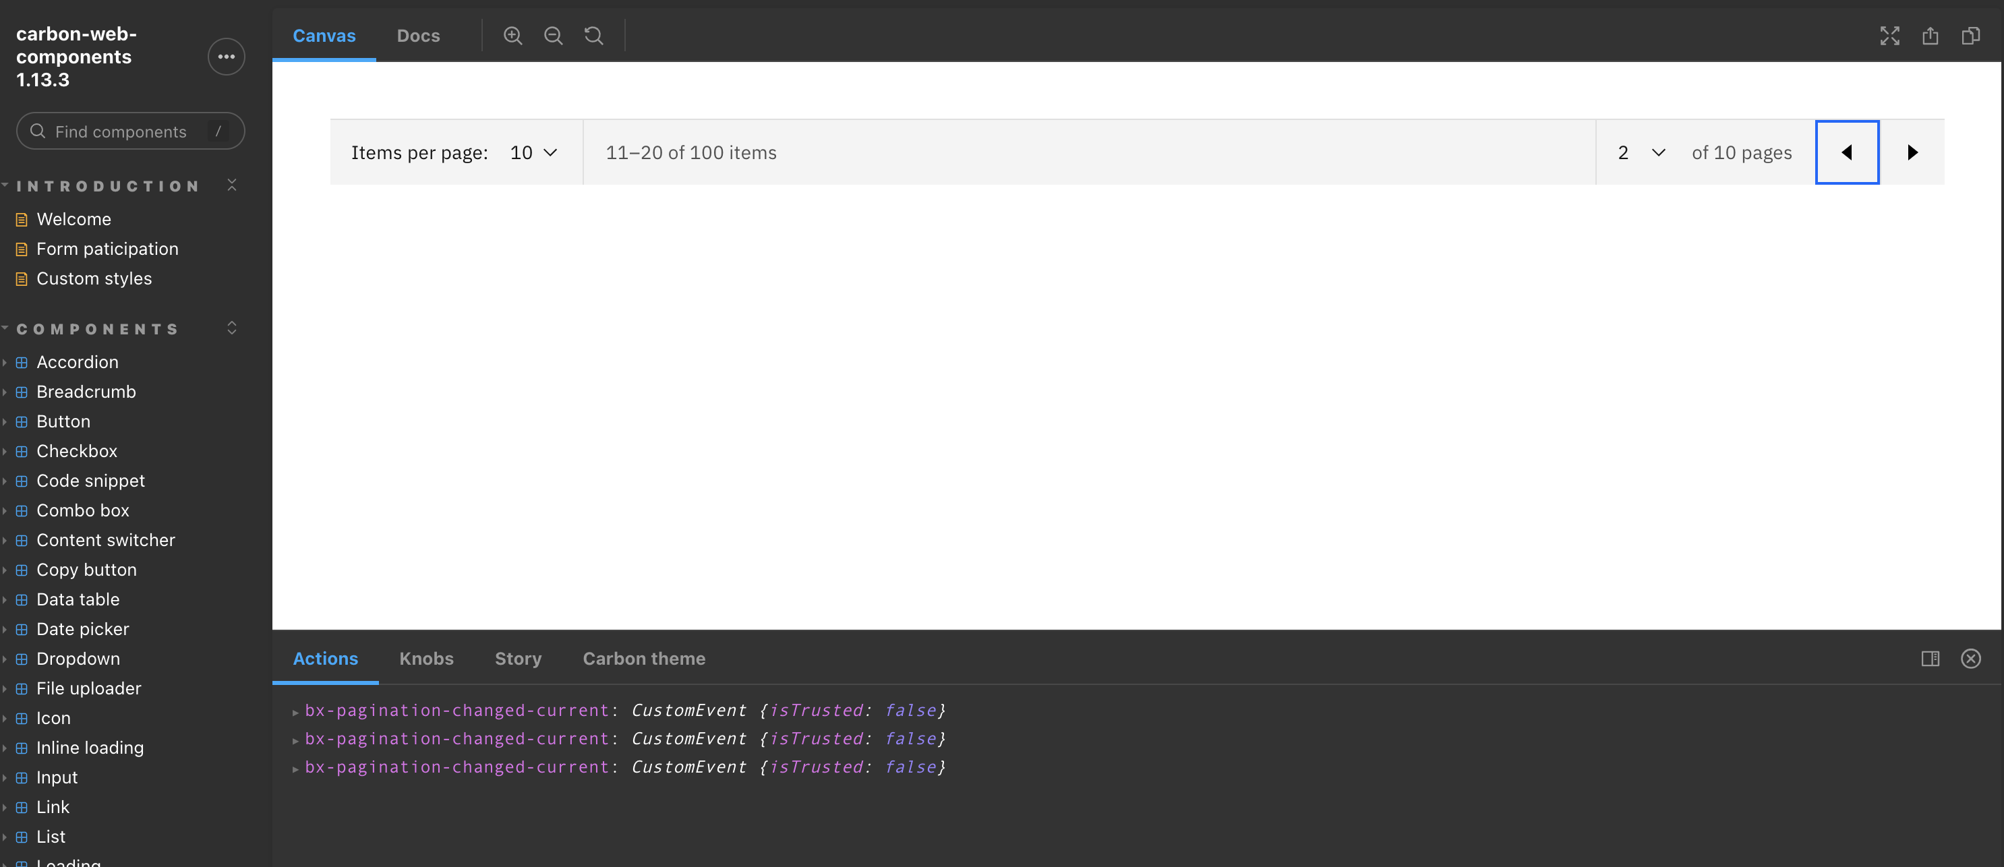Go fullscreen on the story canvas
Viewport: 2004px width, 867px height.
pyautogui.click(x=1891, y=36)
